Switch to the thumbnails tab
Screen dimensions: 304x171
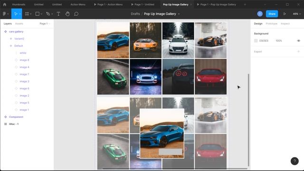(19, 4)
